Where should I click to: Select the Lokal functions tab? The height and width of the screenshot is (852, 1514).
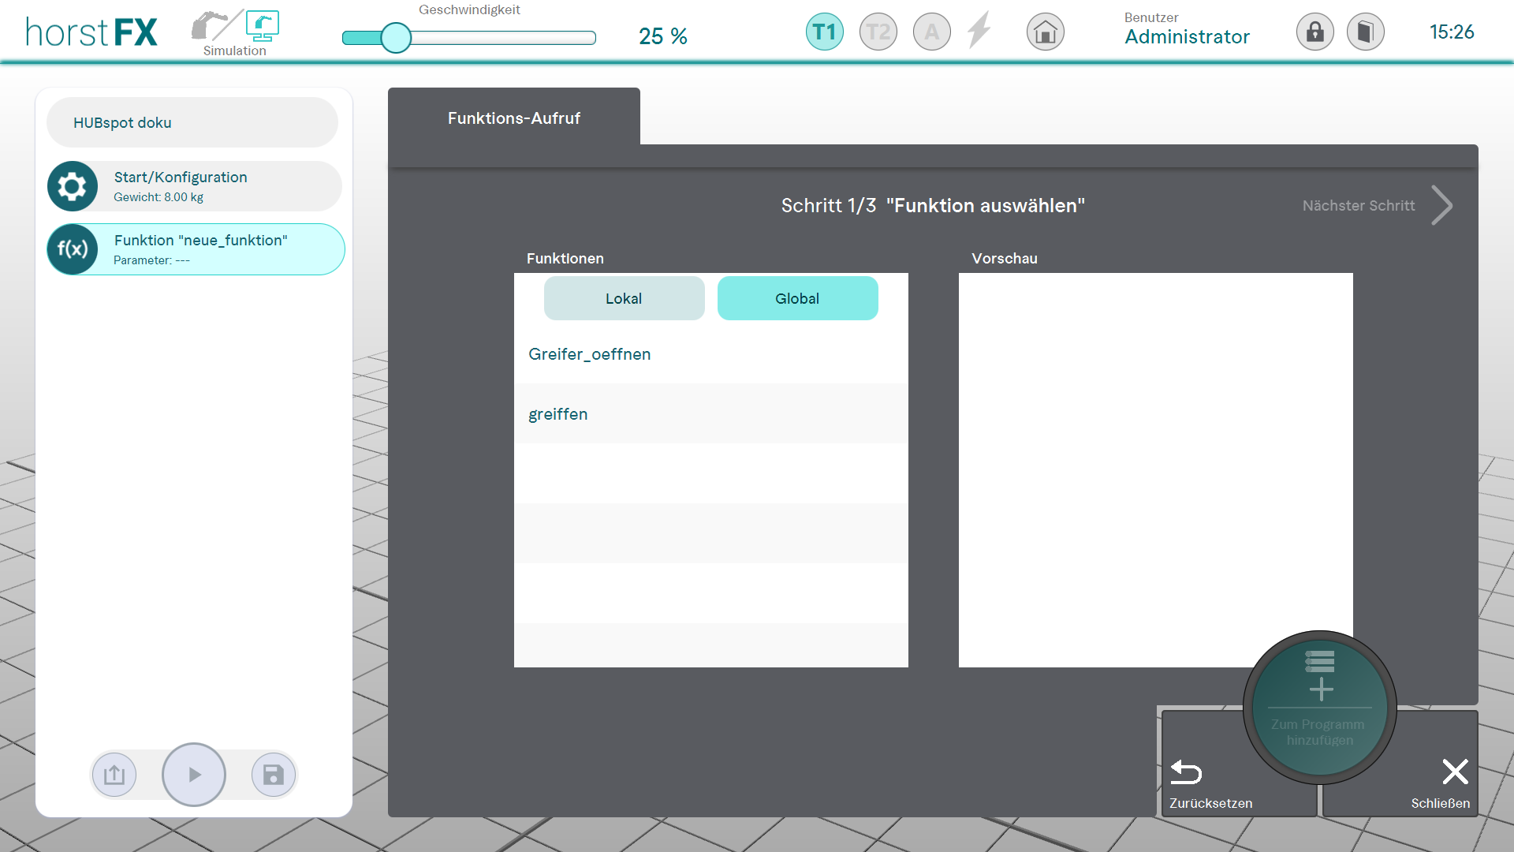click(x=624, y=298)
